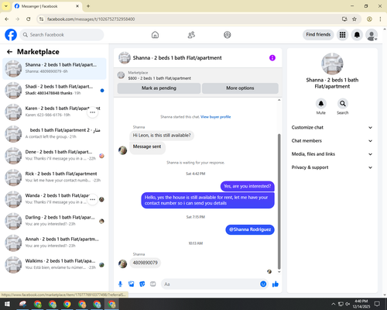Viewport: 387px width, 310px height.
Task: Open the notifications bell in header
Action: [357, 35]
